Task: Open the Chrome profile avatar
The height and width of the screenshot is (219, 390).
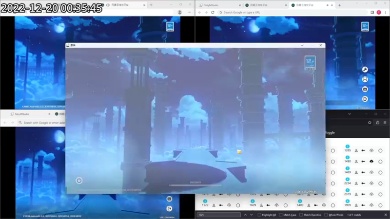Action: (379, 12)
